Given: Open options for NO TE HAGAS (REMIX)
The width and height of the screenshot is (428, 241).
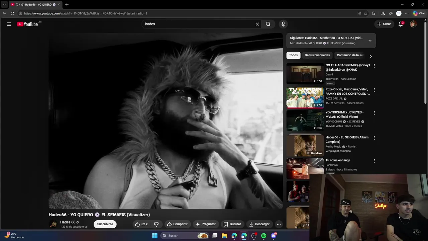Looking at the screenshot, I should 374,66.
